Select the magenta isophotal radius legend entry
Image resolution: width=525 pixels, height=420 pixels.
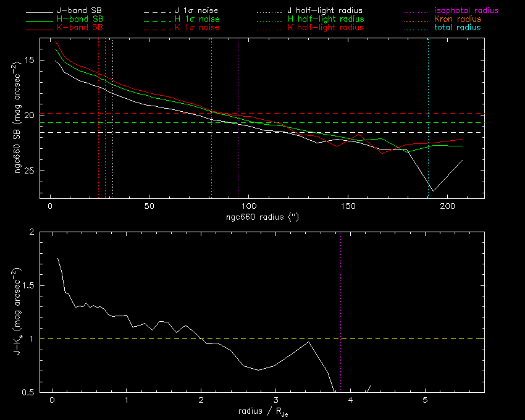466,11
